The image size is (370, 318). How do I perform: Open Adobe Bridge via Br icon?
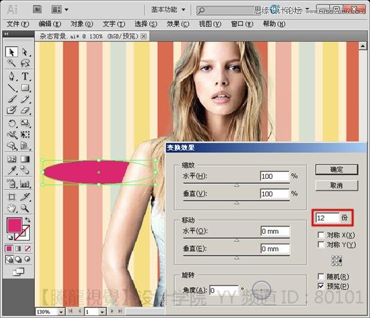click(x=37, y=9)
